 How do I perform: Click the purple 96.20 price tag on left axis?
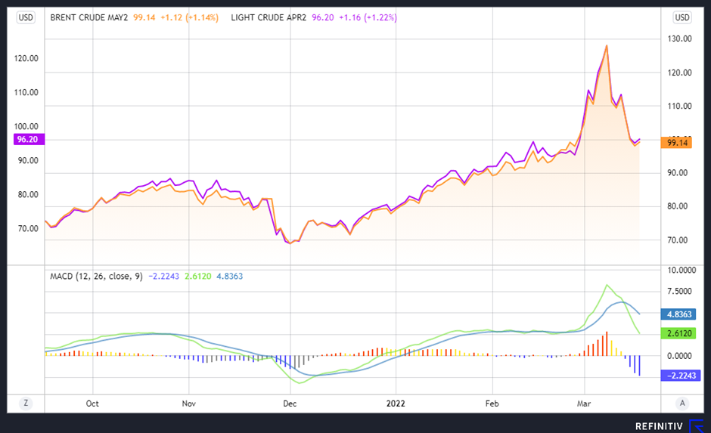point(28,140)
